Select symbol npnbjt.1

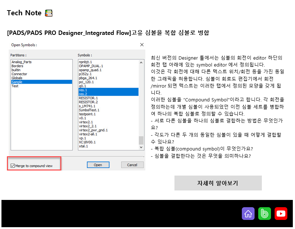click(109, 62)
